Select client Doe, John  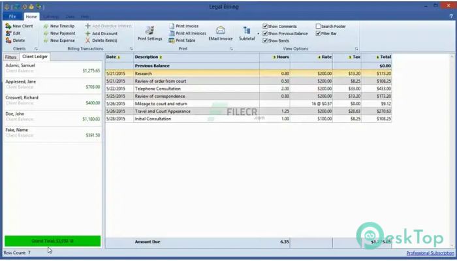pyautogui.click(x=52, y=117)
